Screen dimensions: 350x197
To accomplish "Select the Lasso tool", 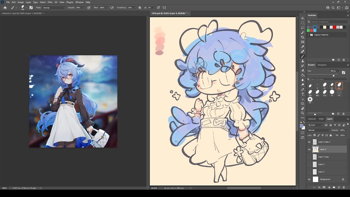I will pos(303,28).
